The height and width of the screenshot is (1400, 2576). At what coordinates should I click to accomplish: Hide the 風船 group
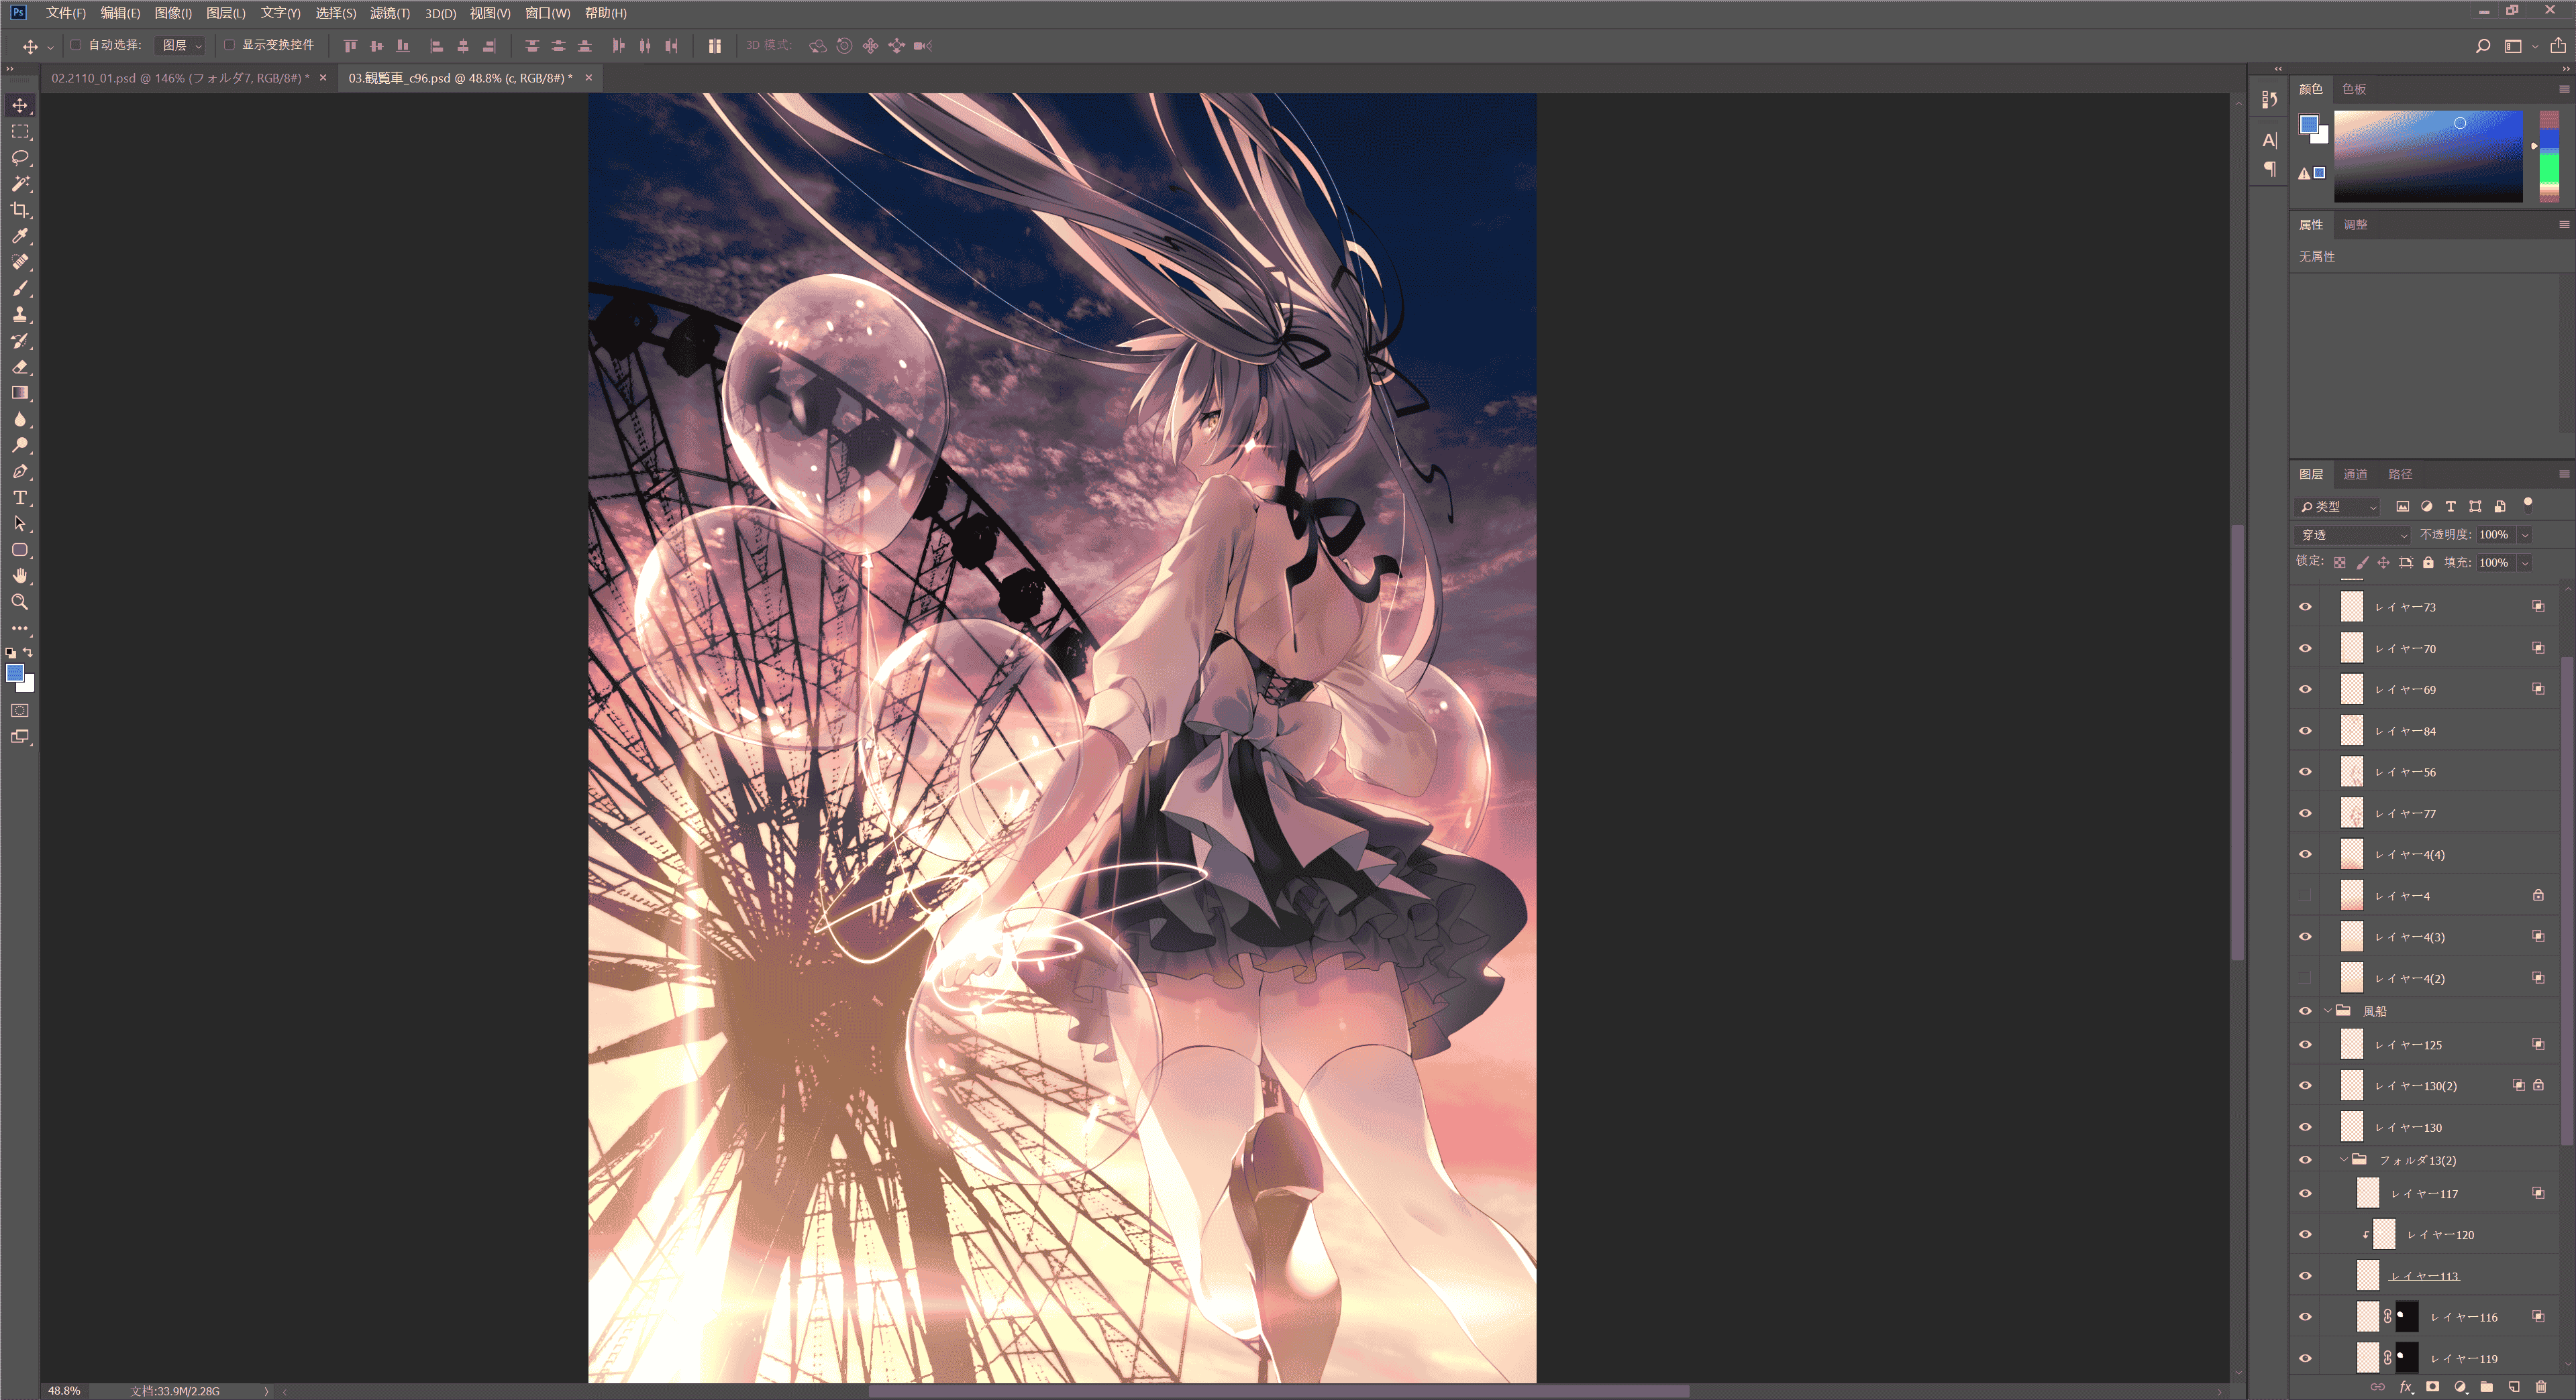[x=2305, y=1011]
